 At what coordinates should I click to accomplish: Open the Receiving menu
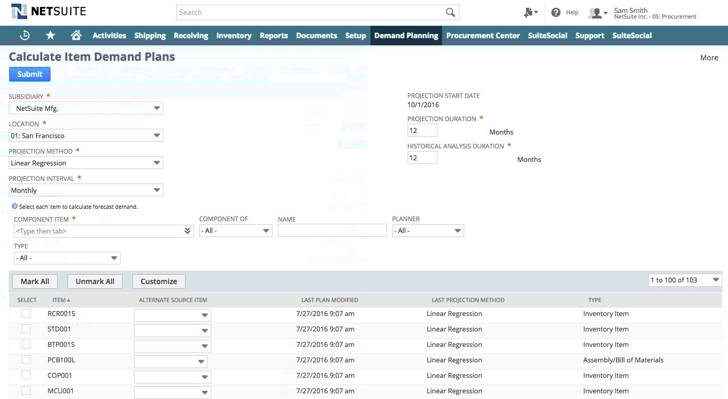(x=191, y=36)
